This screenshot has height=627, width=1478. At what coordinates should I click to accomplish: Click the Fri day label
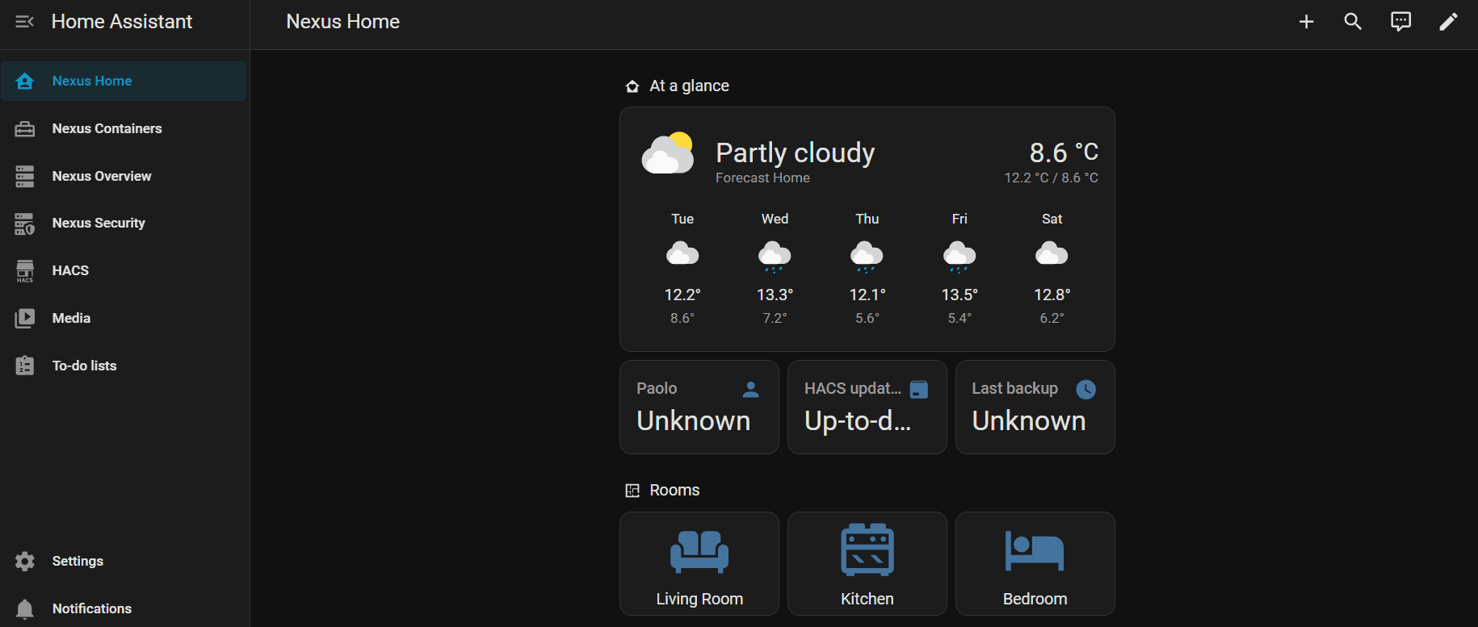(959, 219)
